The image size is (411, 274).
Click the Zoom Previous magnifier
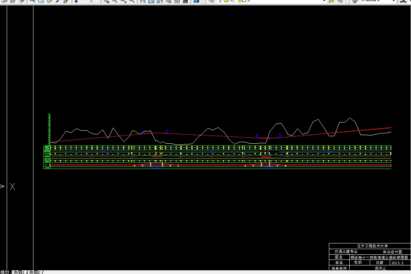point(132,1)
